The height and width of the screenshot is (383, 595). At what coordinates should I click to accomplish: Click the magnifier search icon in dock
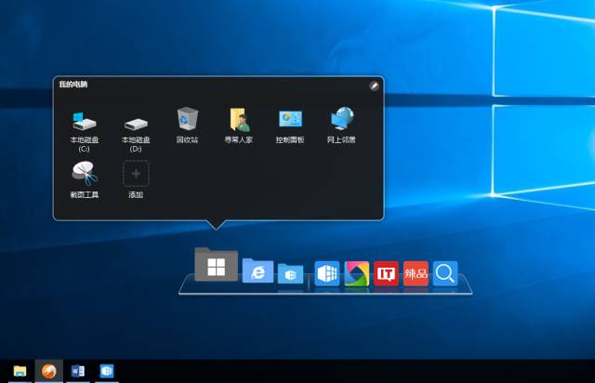(x=445, y=273)
